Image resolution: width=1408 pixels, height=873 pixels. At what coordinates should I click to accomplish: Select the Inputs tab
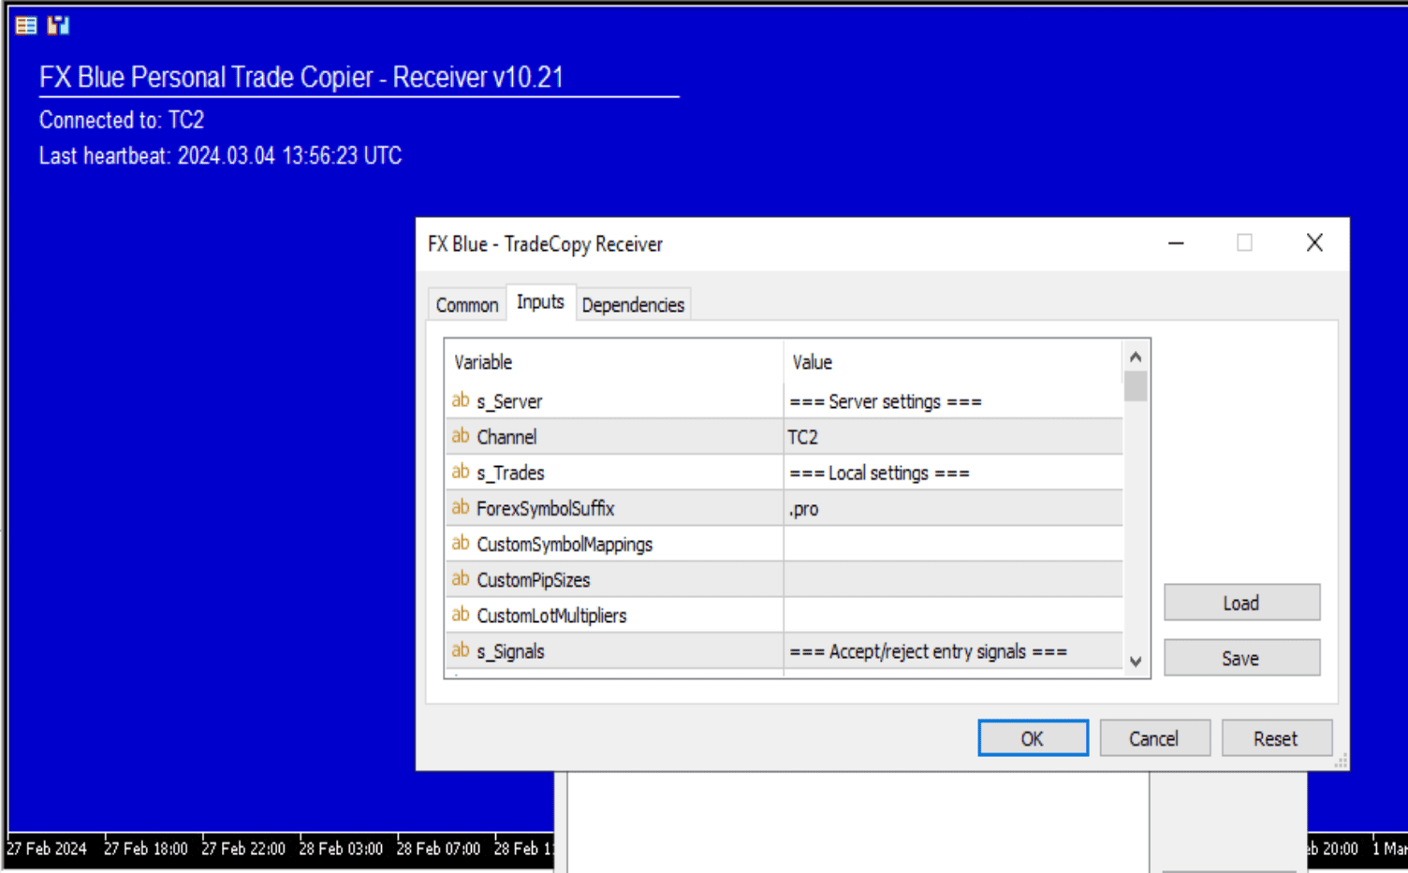pos(539,301)
